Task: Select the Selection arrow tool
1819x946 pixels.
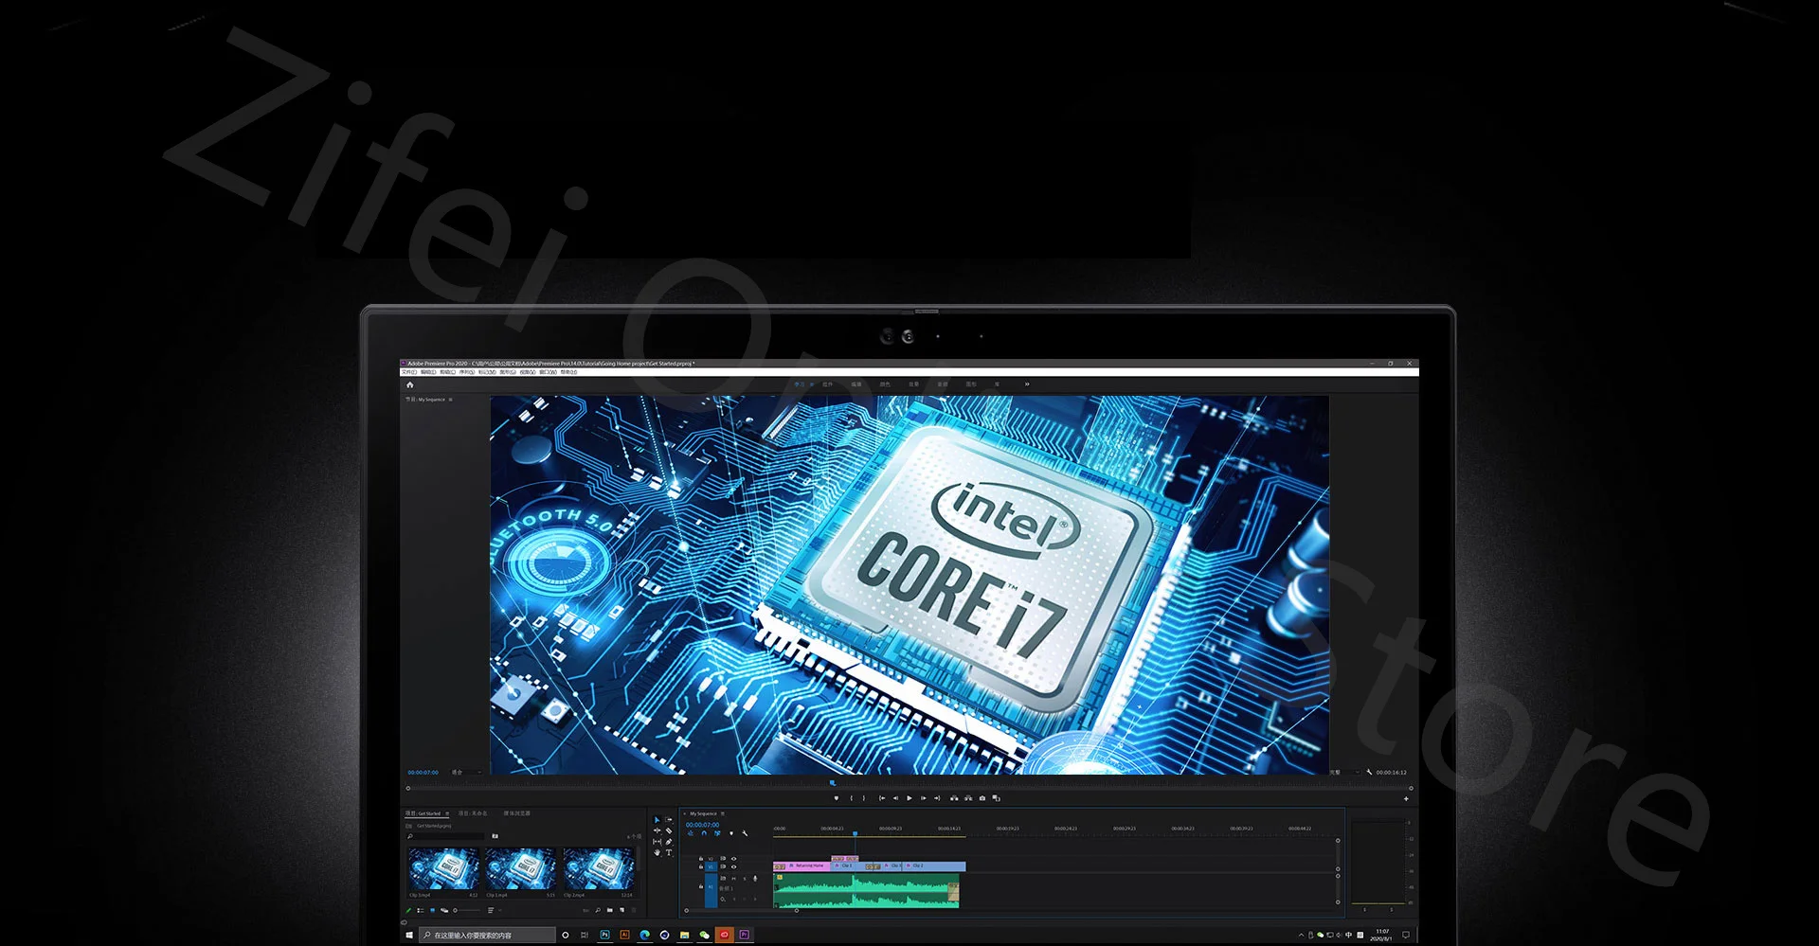Action: 657,820
